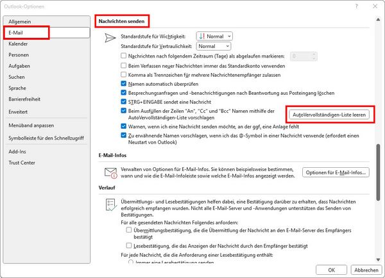Open the Kalender category
Screen dimensions: 385x278
[47, 44]
